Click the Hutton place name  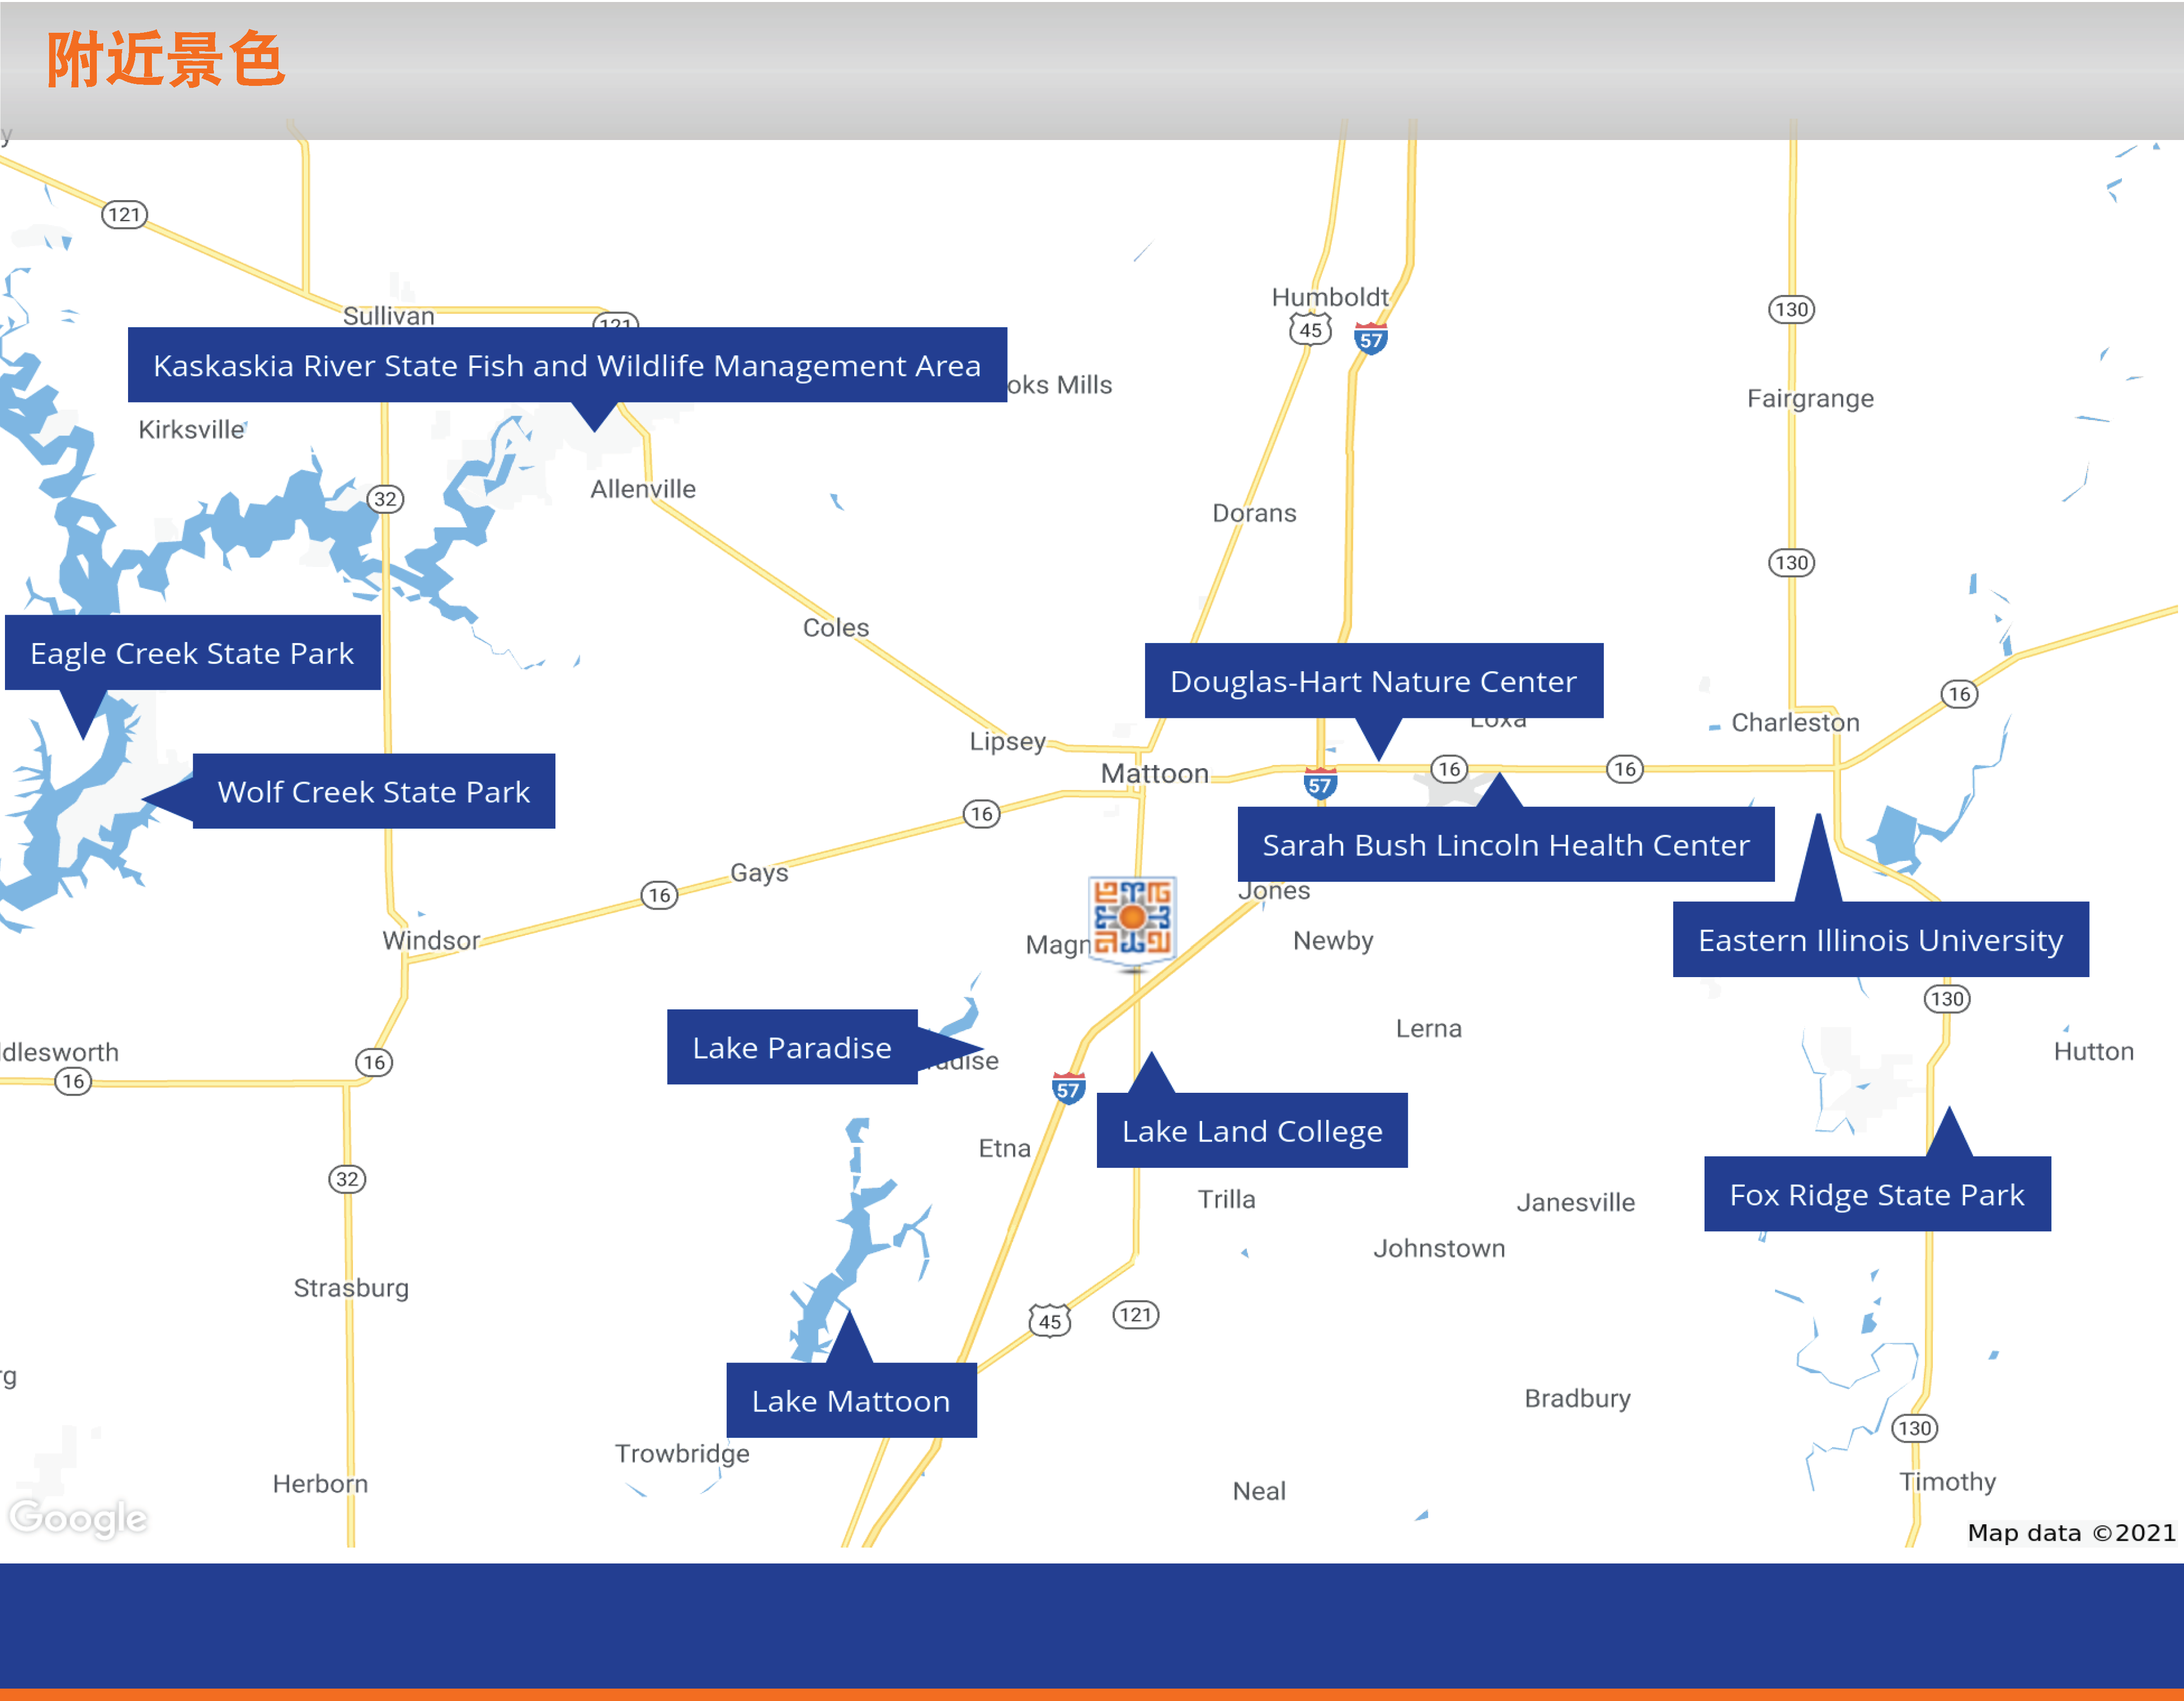tap(2093, 1051)
